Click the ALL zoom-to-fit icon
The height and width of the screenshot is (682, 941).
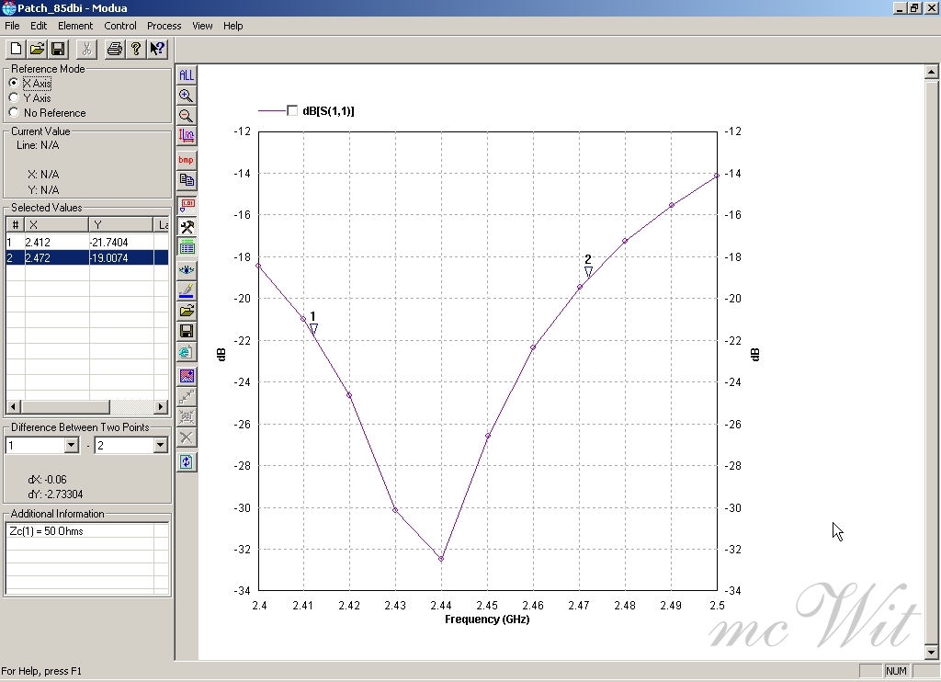coord(187,75)
